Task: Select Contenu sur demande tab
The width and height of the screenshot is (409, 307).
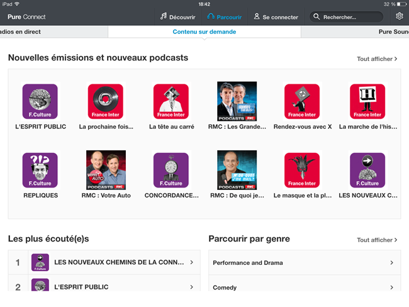Action: [x=204, y=32]
